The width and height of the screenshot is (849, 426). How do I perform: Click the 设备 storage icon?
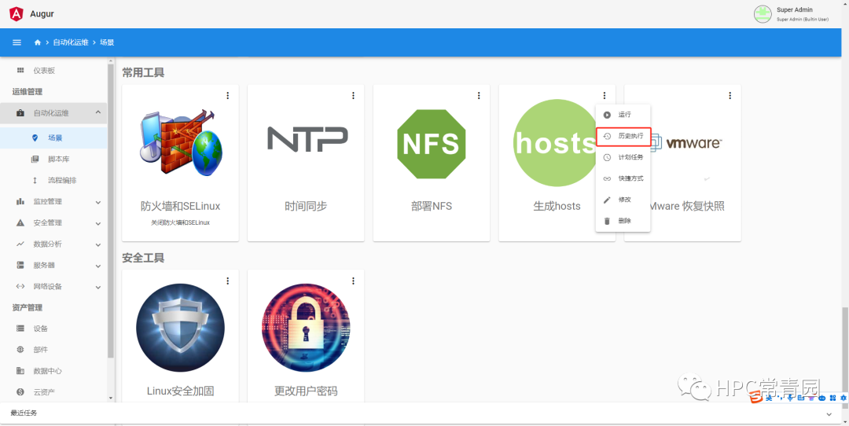tap(20, 329)
